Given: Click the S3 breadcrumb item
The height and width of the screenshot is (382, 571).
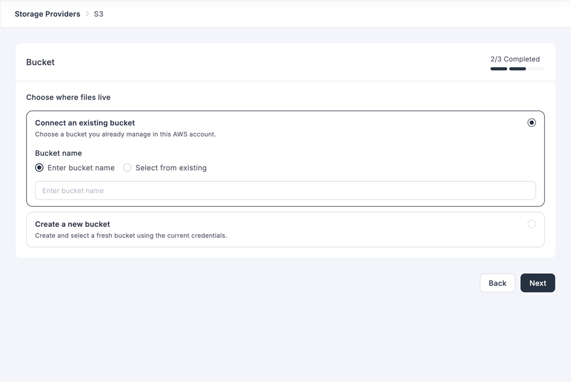Looking at the screenshot, I should [99, 14].
